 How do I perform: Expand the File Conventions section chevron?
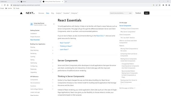coord(53,83)
